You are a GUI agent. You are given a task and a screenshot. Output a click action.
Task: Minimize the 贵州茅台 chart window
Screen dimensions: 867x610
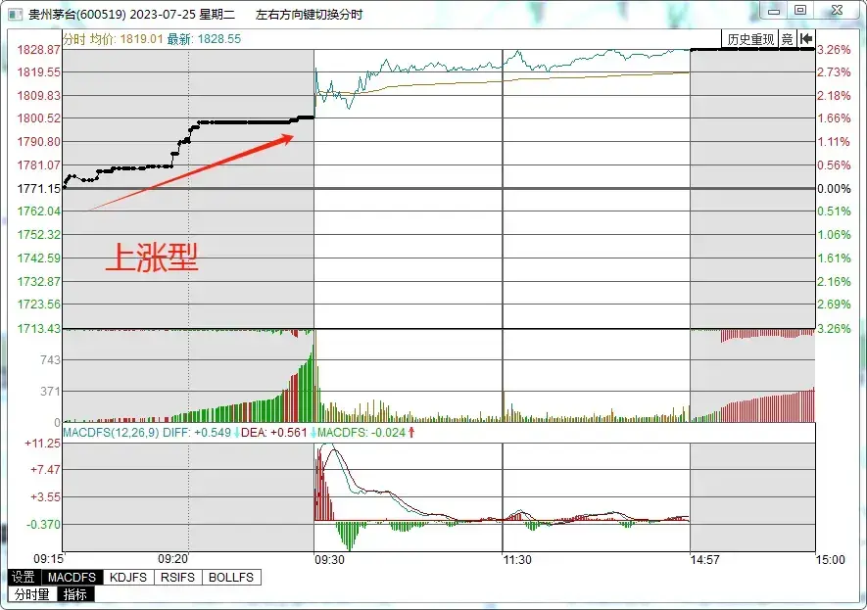[774, 11]
